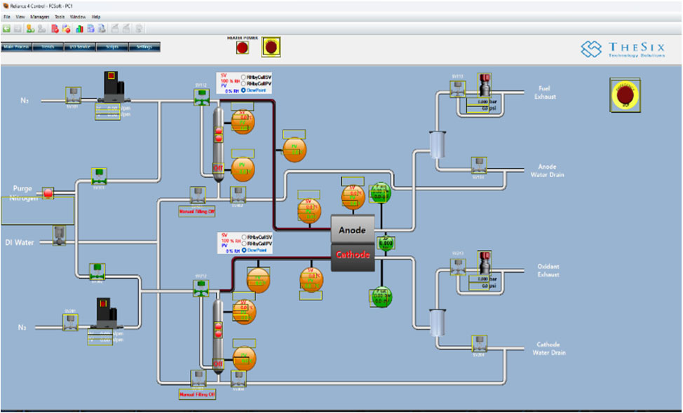Click the Oxidant Exhaust back pressure regulator

coord(484,263)
